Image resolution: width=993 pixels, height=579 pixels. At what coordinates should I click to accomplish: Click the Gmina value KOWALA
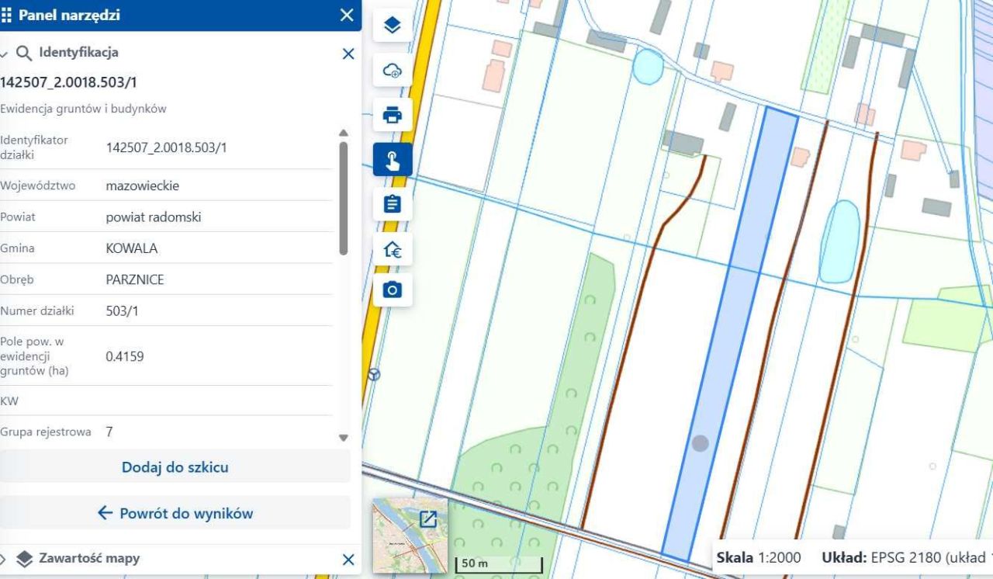(x=132, y=248)
